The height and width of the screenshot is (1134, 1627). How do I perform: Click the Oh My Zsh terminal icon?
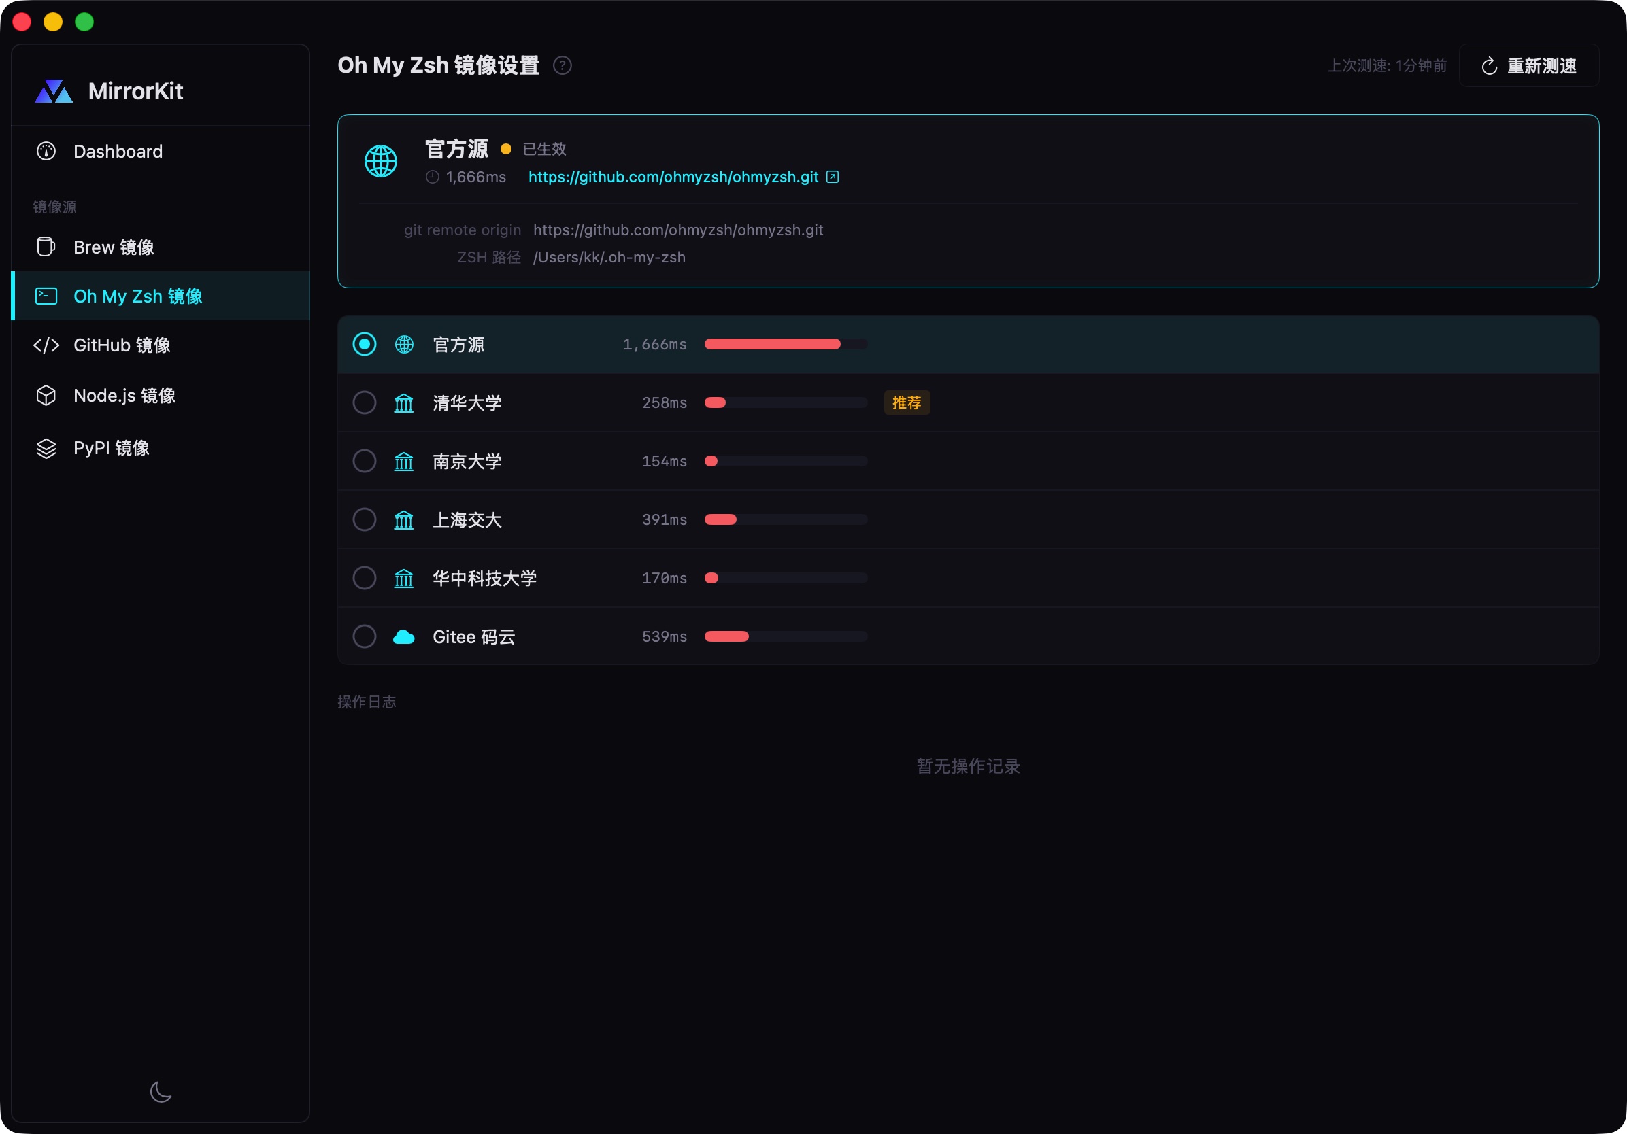[46, 295]
